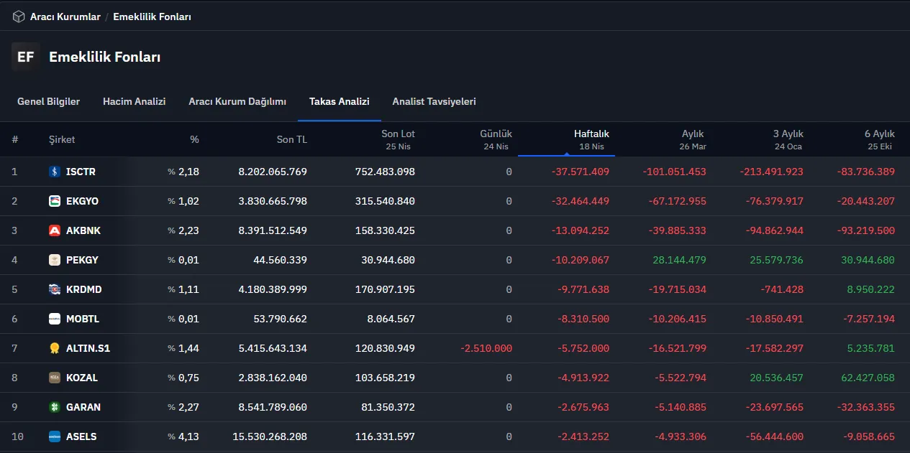Click PEKGY's monthly value 28.144.479
The width and height of the screenshot is (910, 453).
[x=680, y=260]
